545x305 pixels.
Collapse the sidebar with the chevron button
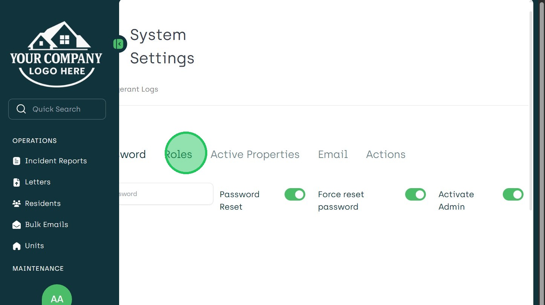(x=119, y=44)
